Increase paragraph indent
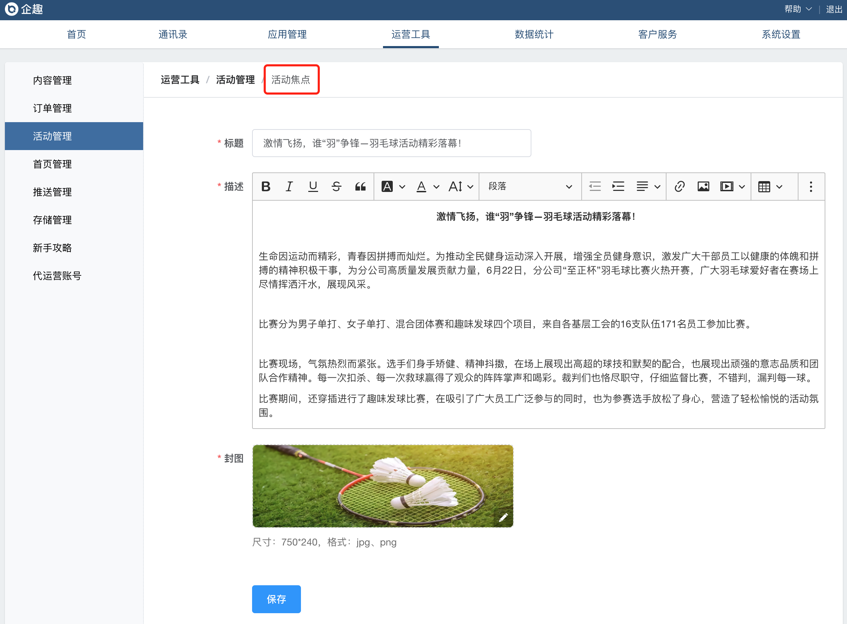Viewport: 847px width, 624px height. [x=618, y=186]
